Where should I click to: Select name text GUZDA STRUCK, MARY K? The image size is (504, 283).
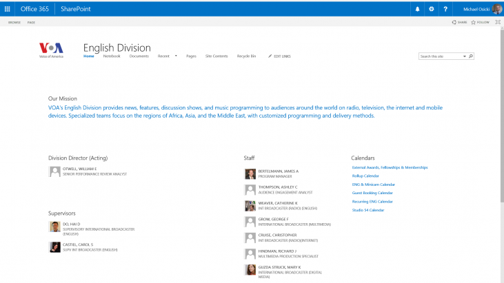tap(279, 267)
